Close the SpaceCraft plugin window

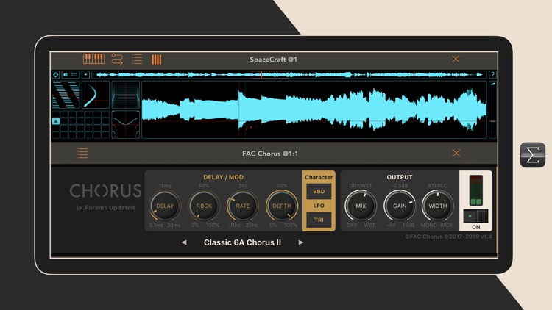pyautogui.click(x=456, y=59)
